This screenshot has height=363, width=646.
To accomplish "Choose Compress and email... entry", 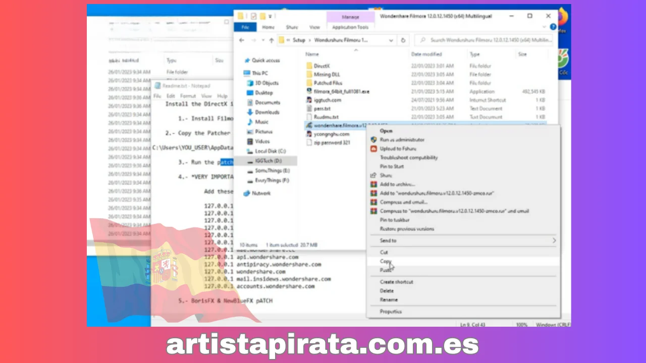I will (404, 202).
